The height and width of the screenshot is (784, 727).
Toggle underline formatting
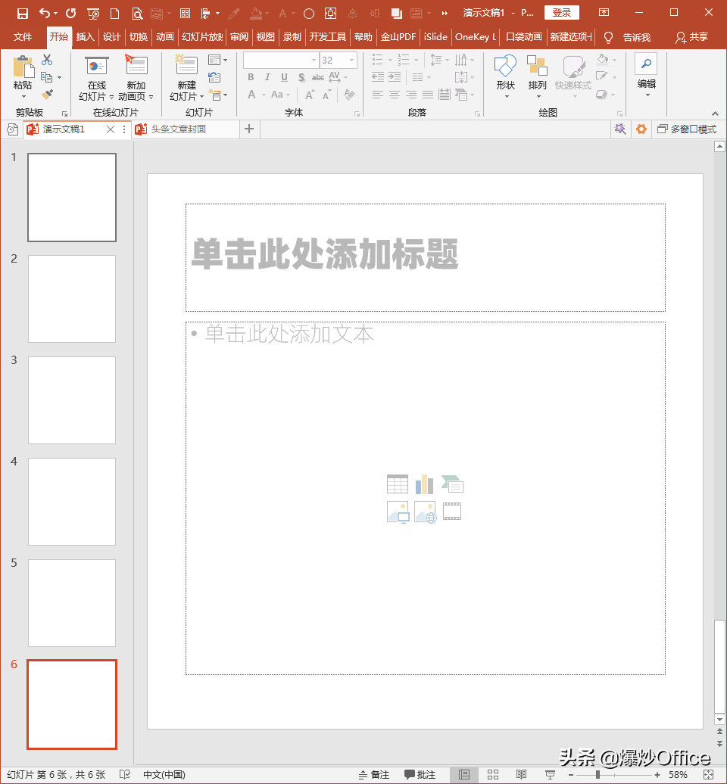pyautogui.click(x=284, y=77)
